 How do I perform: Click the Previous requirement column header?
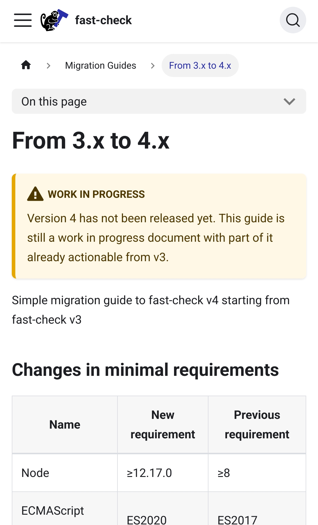(x=257, y=424)
